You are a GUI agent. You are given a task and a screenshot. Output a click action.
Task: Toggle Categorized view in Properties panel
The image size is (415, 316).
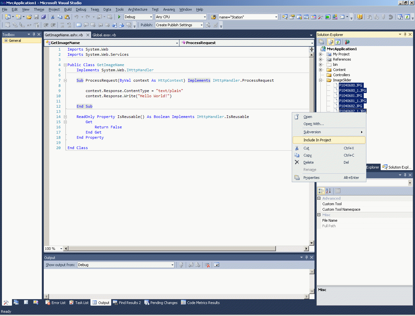click(x=321, y=191)
